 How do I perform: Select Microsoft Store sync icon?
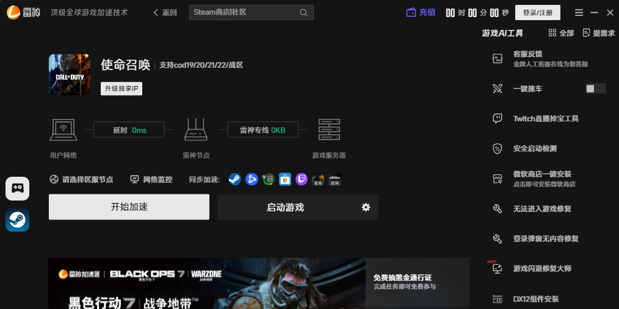pyautogui.click(x=285, y=179)
